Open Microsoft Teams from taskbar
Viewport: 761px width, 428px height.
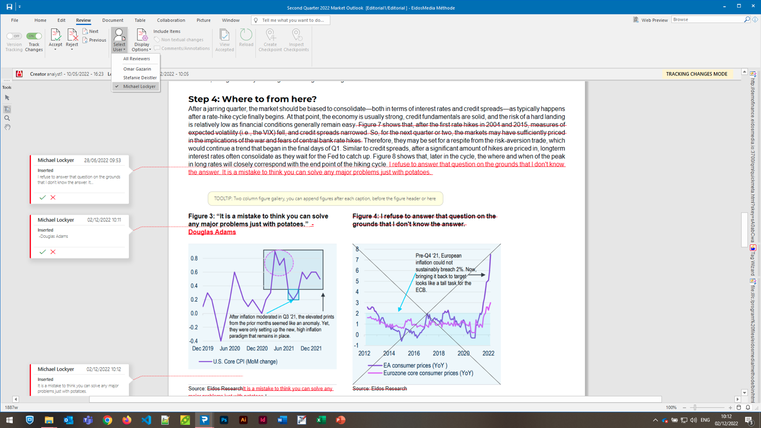point(88,420)
